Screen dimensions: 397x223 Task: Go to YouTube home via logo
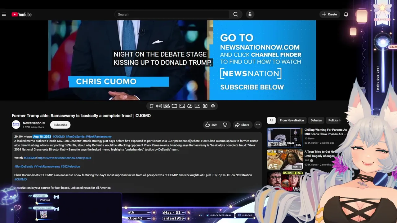[x=21, y=14]
